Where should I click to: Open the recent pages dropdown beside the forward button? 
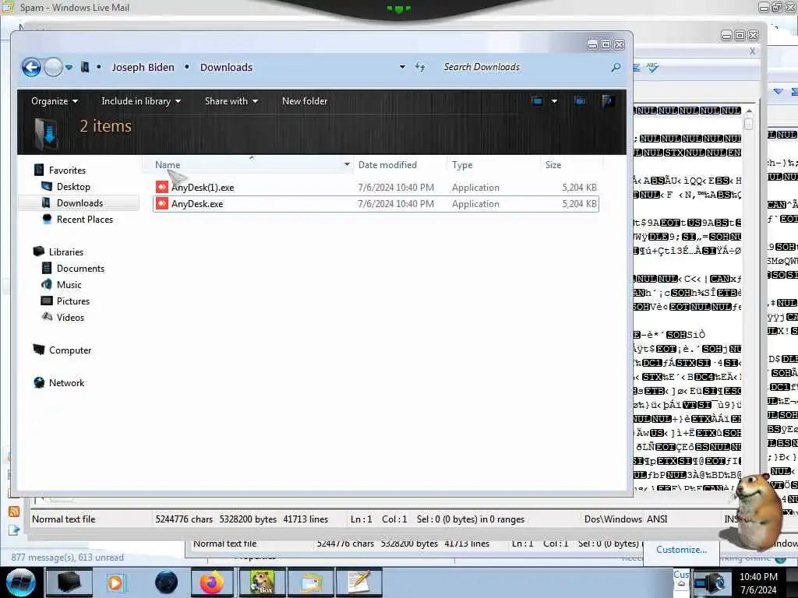tap(69, 67)
